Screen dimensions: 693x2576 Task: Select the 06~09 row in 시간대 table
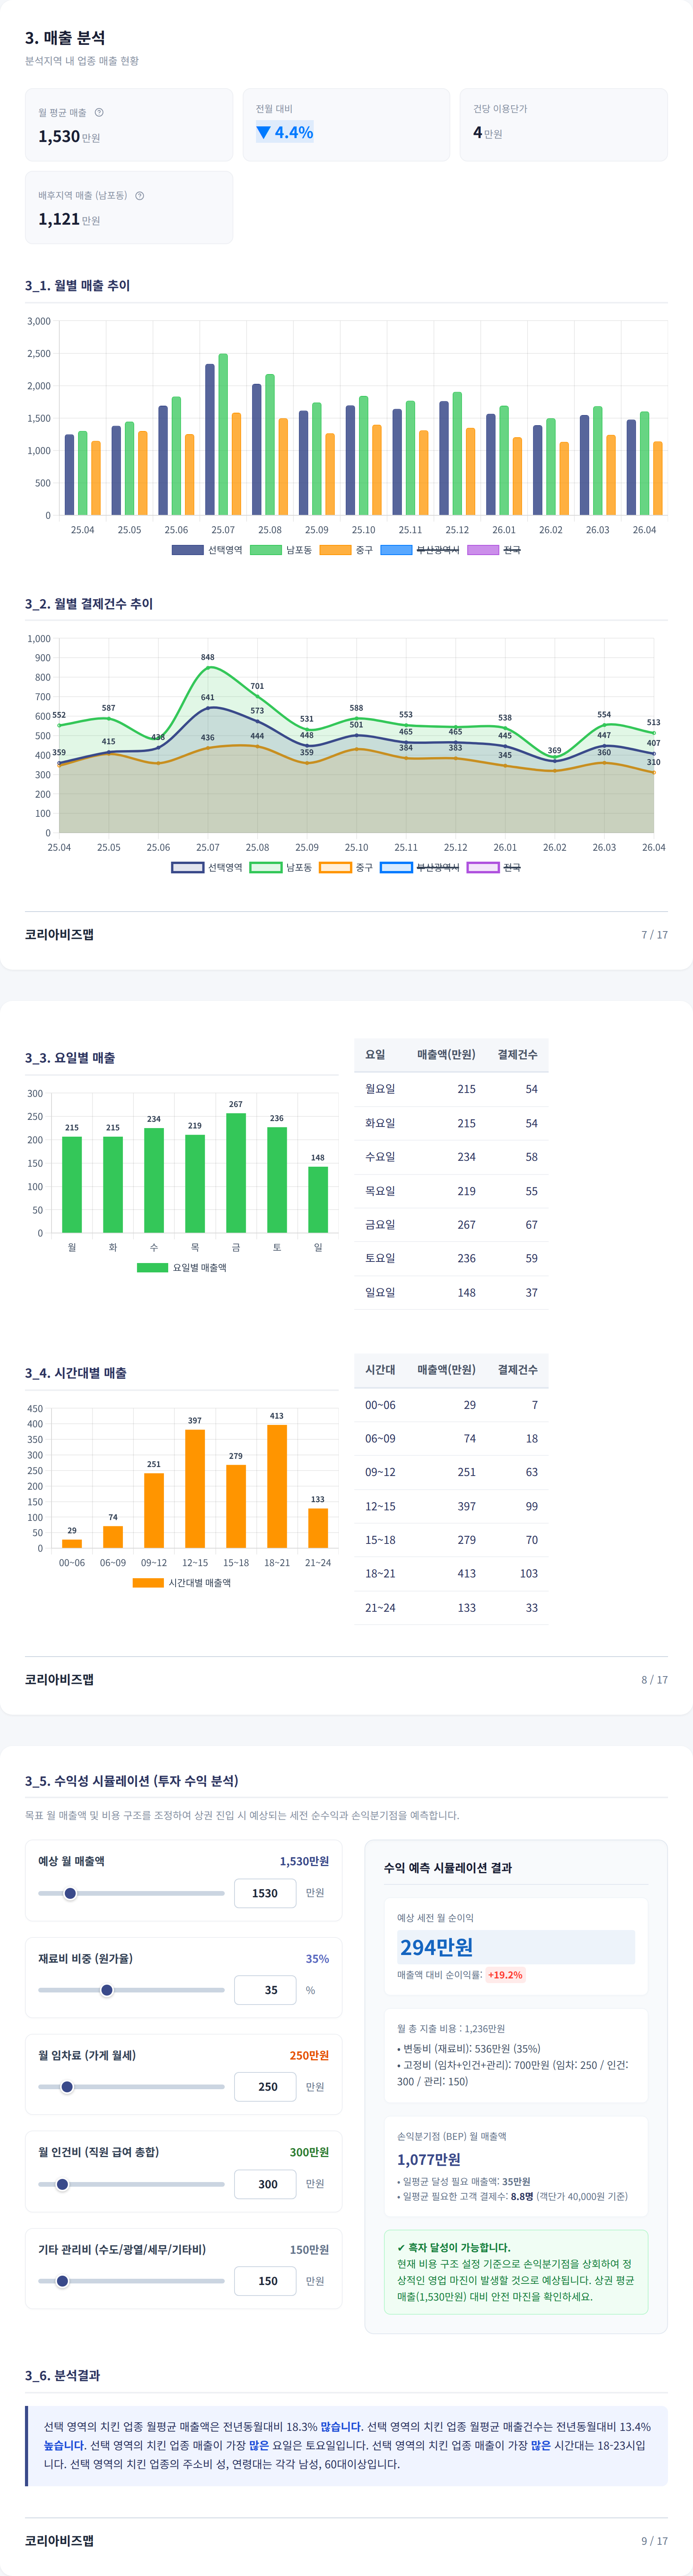pyautogui.click(x=451, y=1438)
